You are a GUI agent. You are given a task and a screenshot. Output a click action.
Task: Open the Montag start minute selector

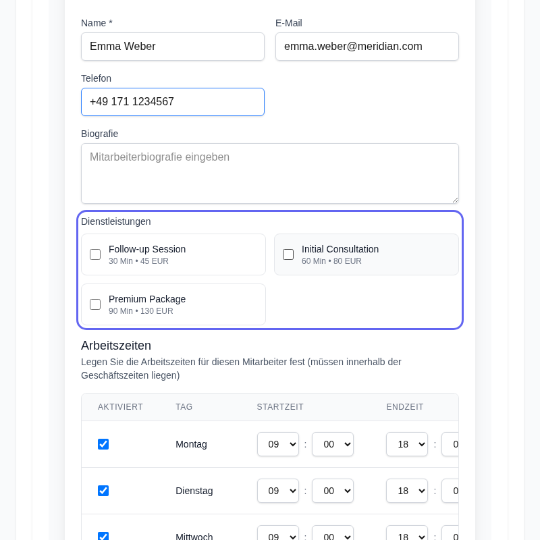click(x=332, y=444)
